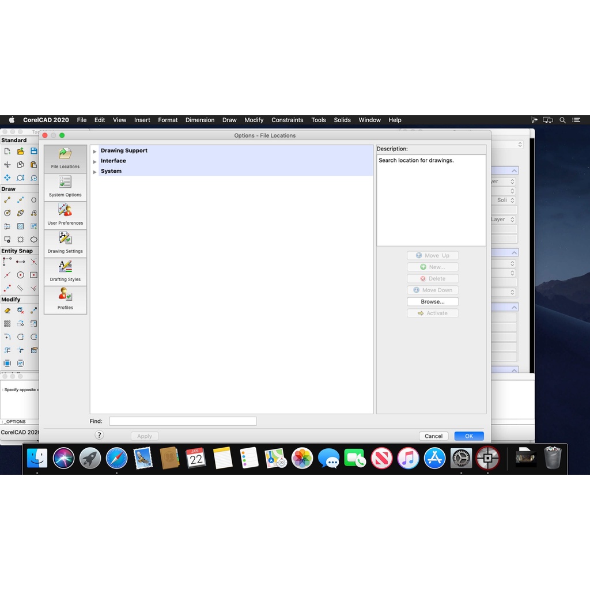Open the Spotlight search icon in menu bar
Image resolution: width=590 pixels, height=590 pixels.
pyautogui.click(x=562, y=120)
